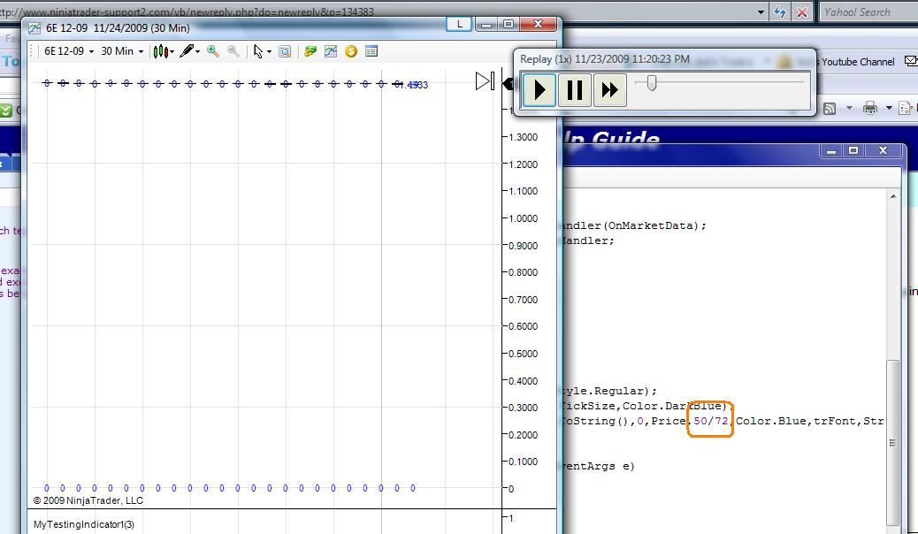
Task: Open the indicators chart icon
Action: 331,51
